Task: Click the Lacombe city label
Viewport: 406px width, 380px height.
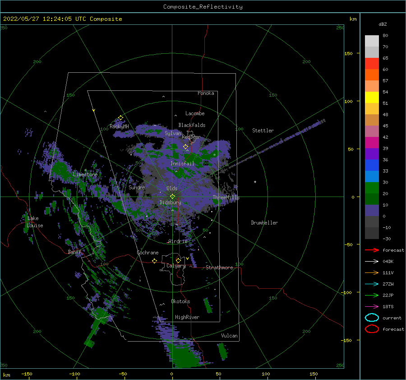Action: (x=195, y=113)
